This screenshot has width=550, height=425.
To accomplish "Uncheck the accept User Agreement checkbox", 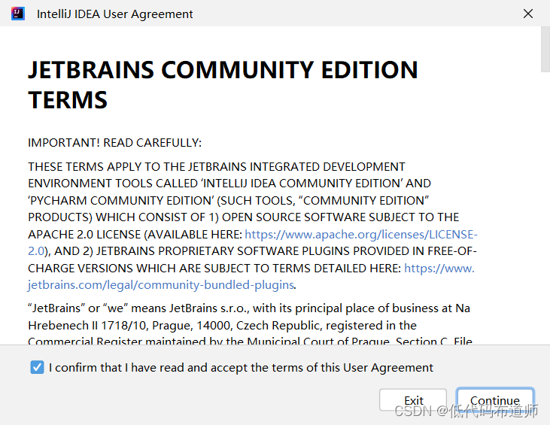I will pyautogui.click(x=37, y=367).
